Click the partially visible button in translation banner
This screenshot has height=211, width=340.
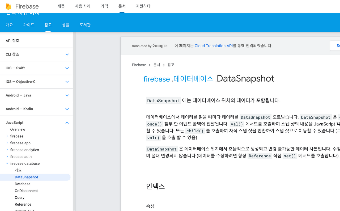click(x=335, y=46)
